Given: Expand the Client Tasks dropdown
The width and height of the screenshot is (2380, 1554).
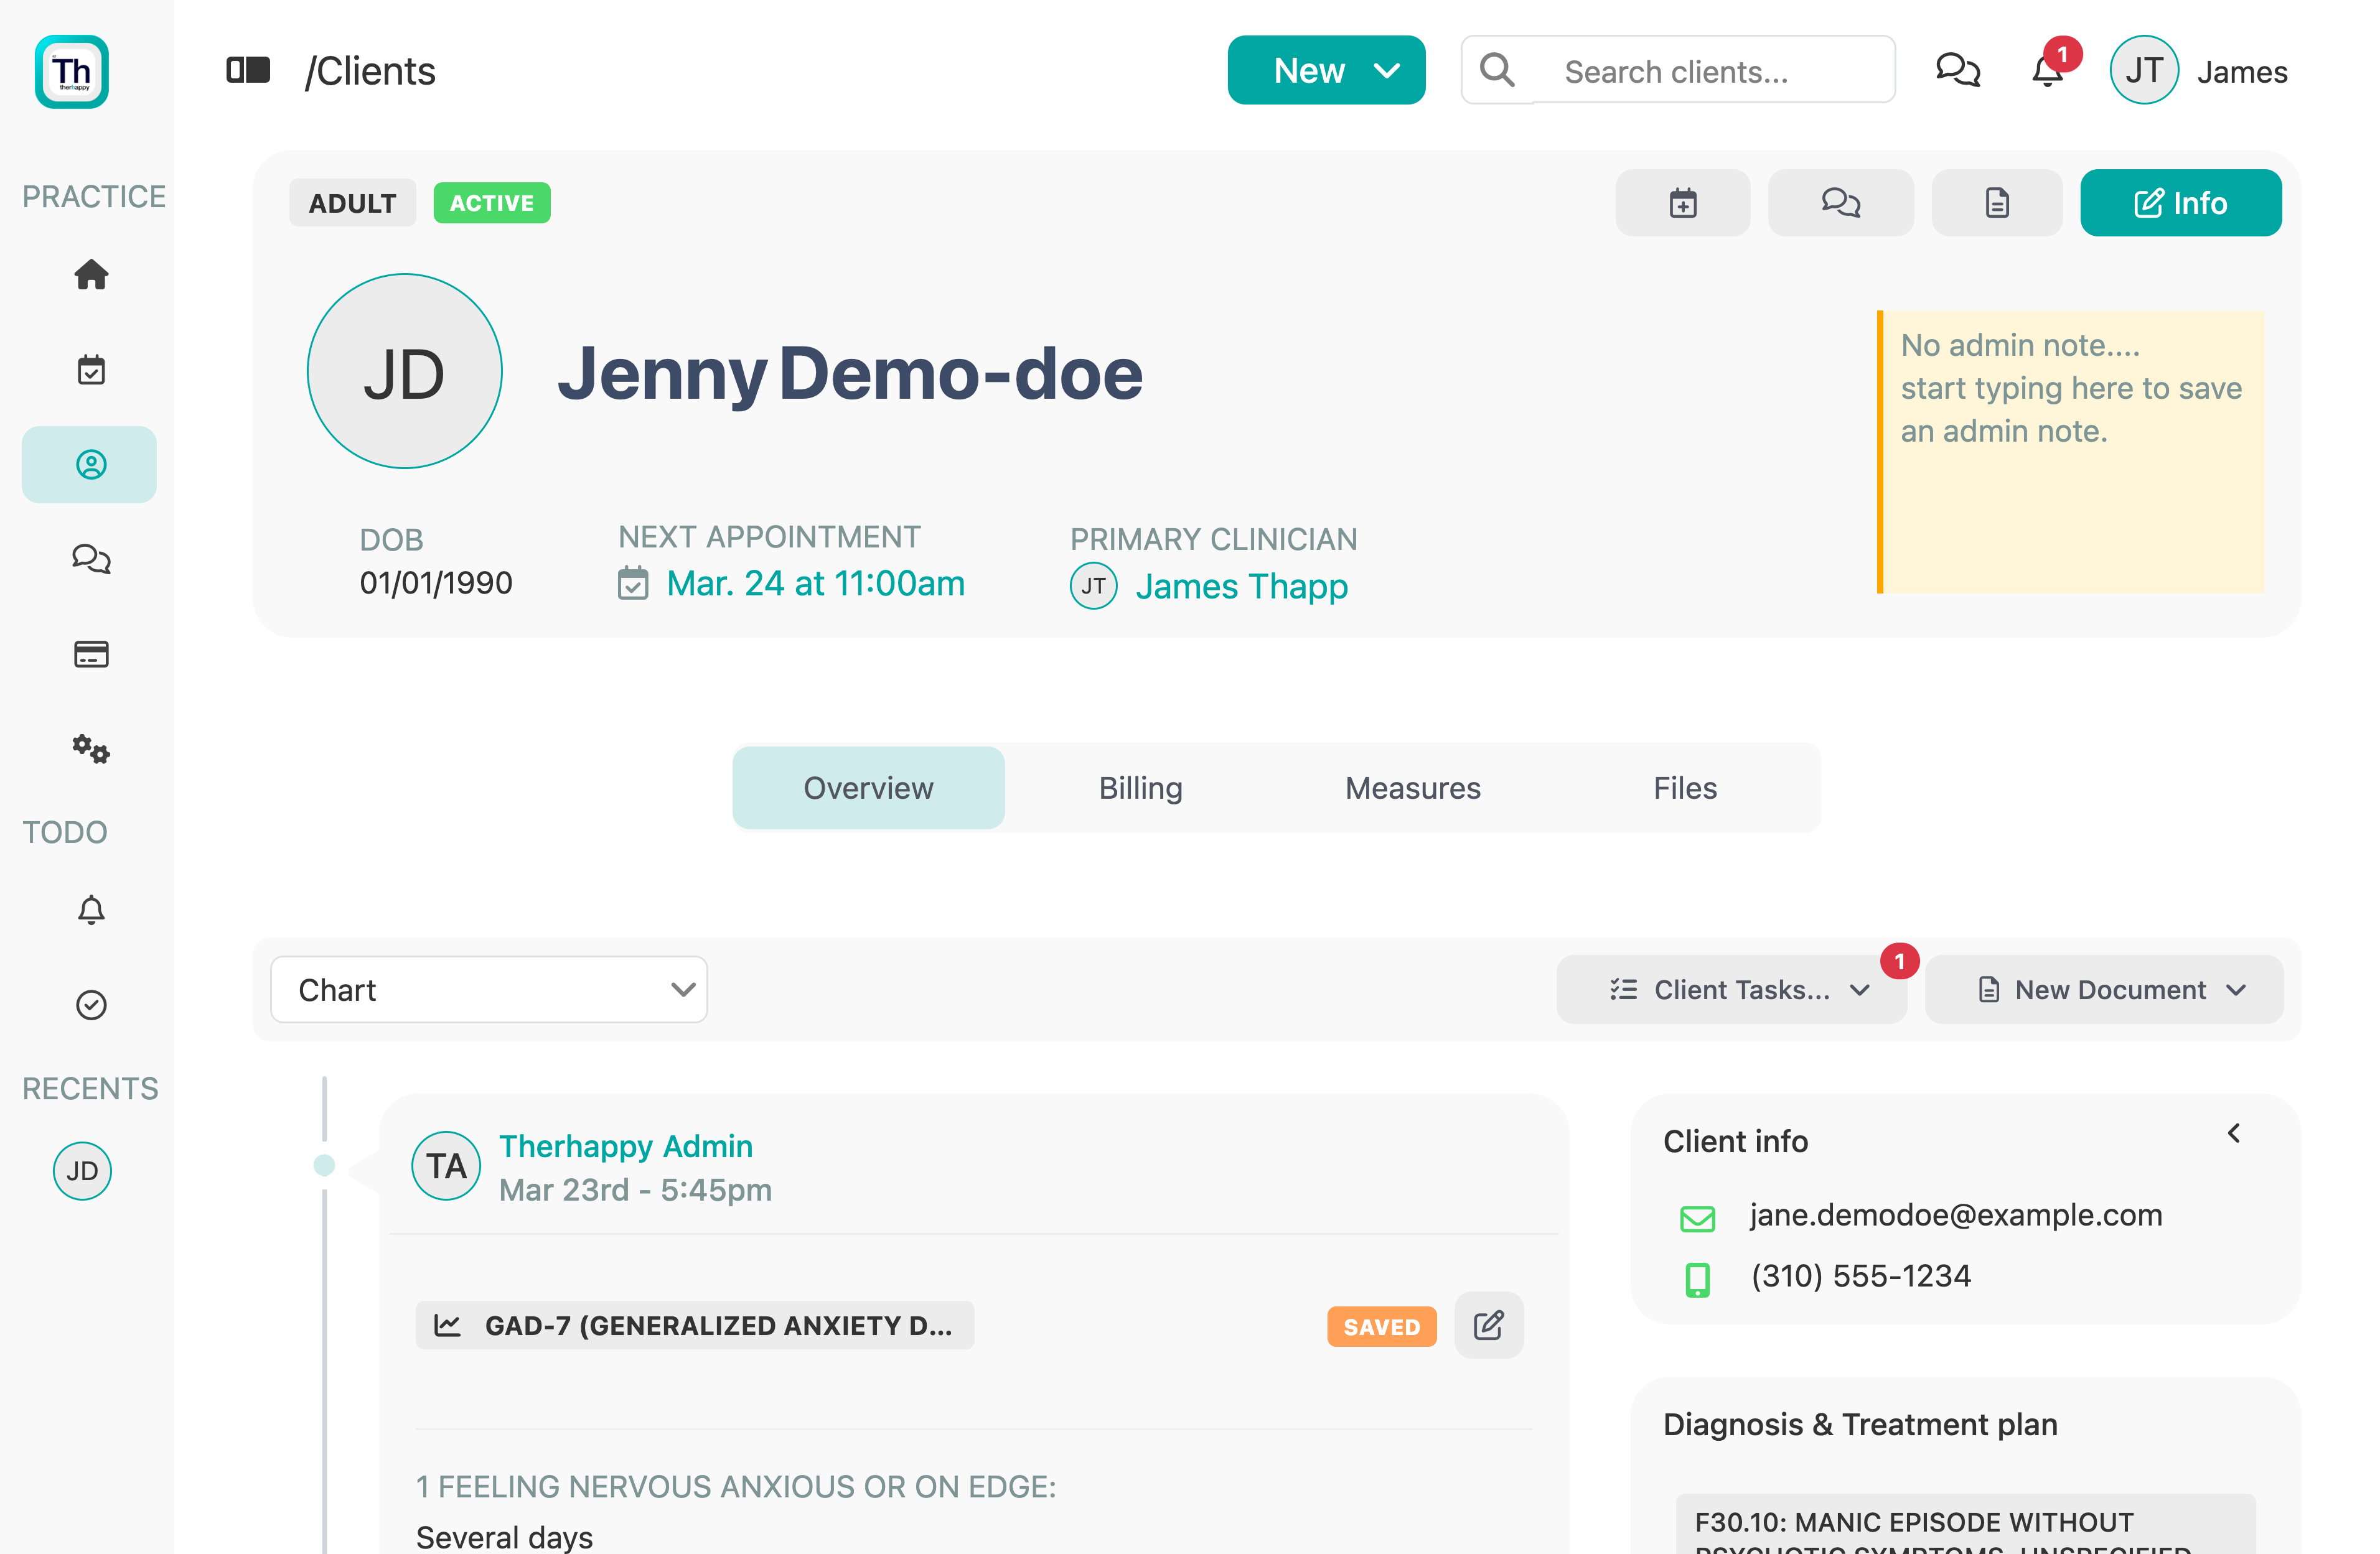Looking at the screenshot, I should point(1731,989).
